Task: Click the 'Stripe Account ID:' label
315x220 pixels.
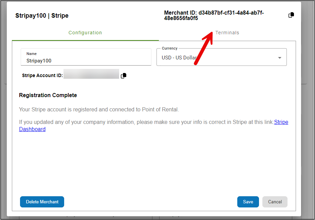Action: click(x=42, y=75)
